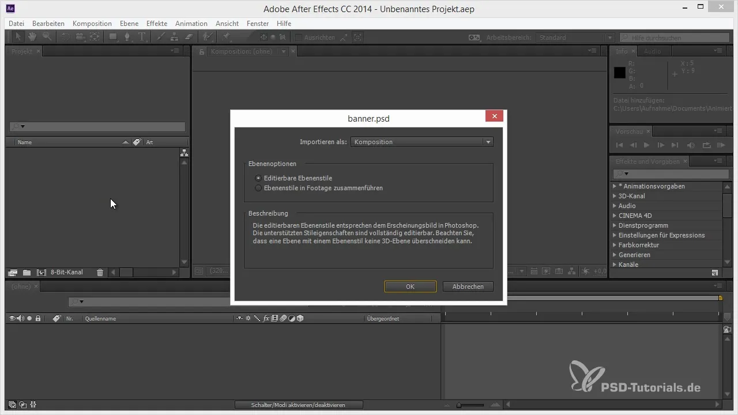Viewport: 738px width, 415px height.
Task: Select the Eraser tool
Action: point(189,37)
